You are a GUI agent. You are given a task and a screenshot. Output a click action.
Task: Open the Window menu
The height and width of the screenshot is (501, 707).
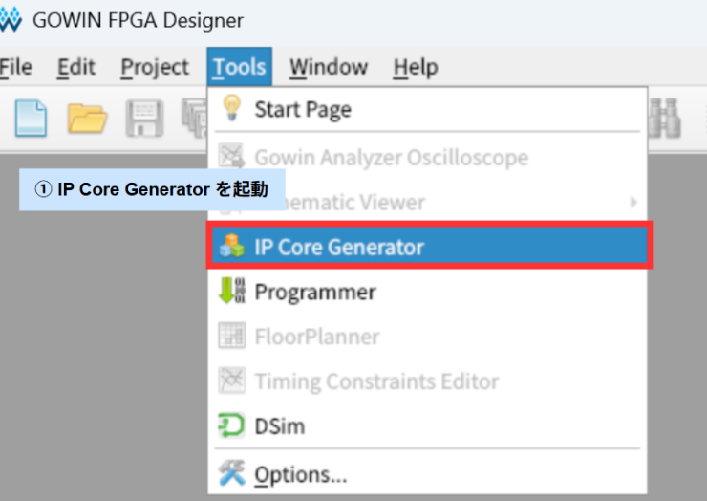329,68
